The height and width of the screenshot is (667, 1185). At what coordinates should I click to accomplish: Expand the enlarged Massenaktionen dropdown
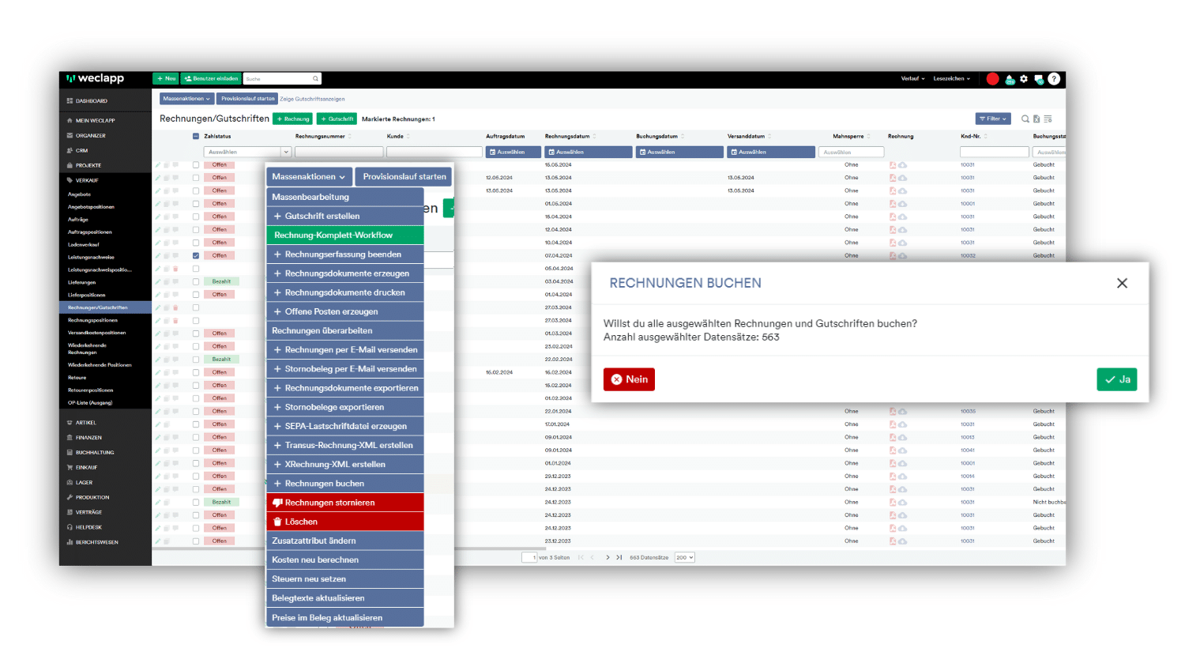click(309, 177)
